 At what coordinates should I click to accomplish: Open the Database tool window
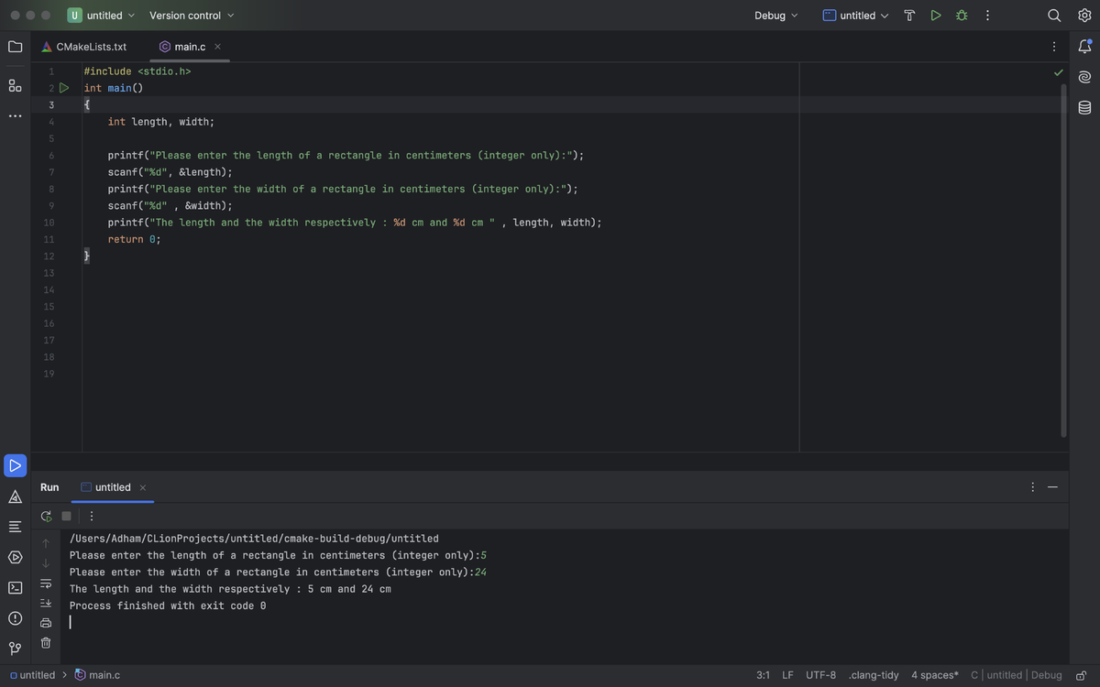pos(1084,107)
